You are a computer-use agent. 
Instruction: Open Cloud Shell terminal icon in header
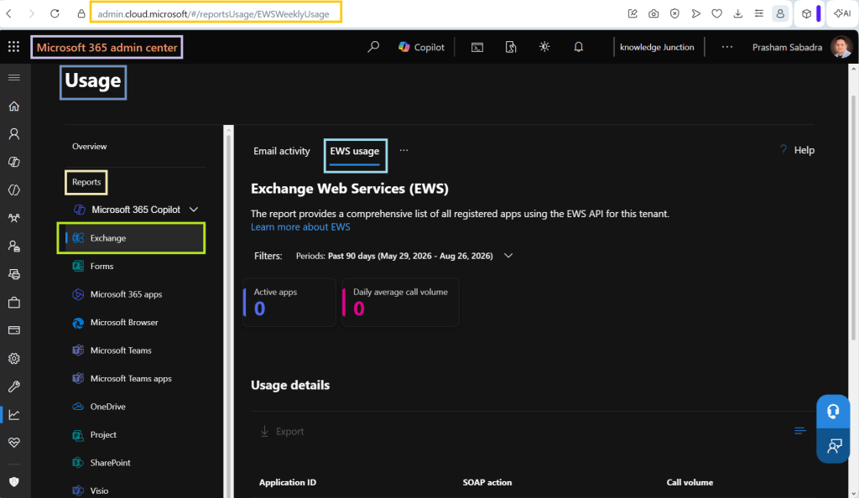(477, 47)
